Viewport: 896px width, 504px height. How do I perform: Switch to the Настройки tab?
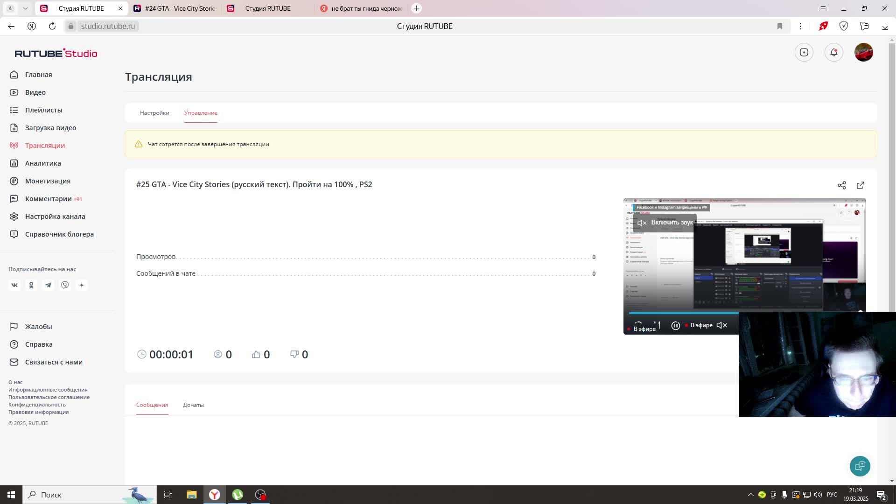pos(154,113)
